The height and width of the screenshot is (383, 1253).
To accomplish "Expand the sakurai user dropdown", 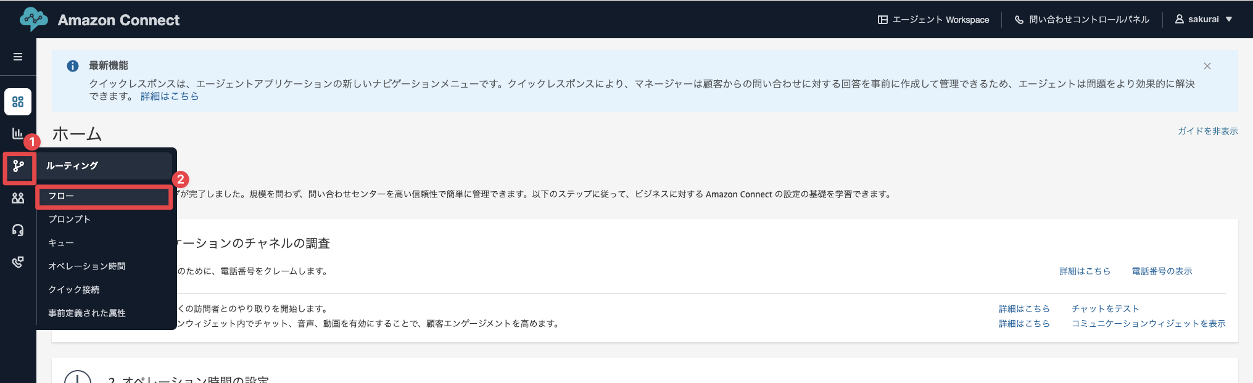I will (x=1204, y=20).
